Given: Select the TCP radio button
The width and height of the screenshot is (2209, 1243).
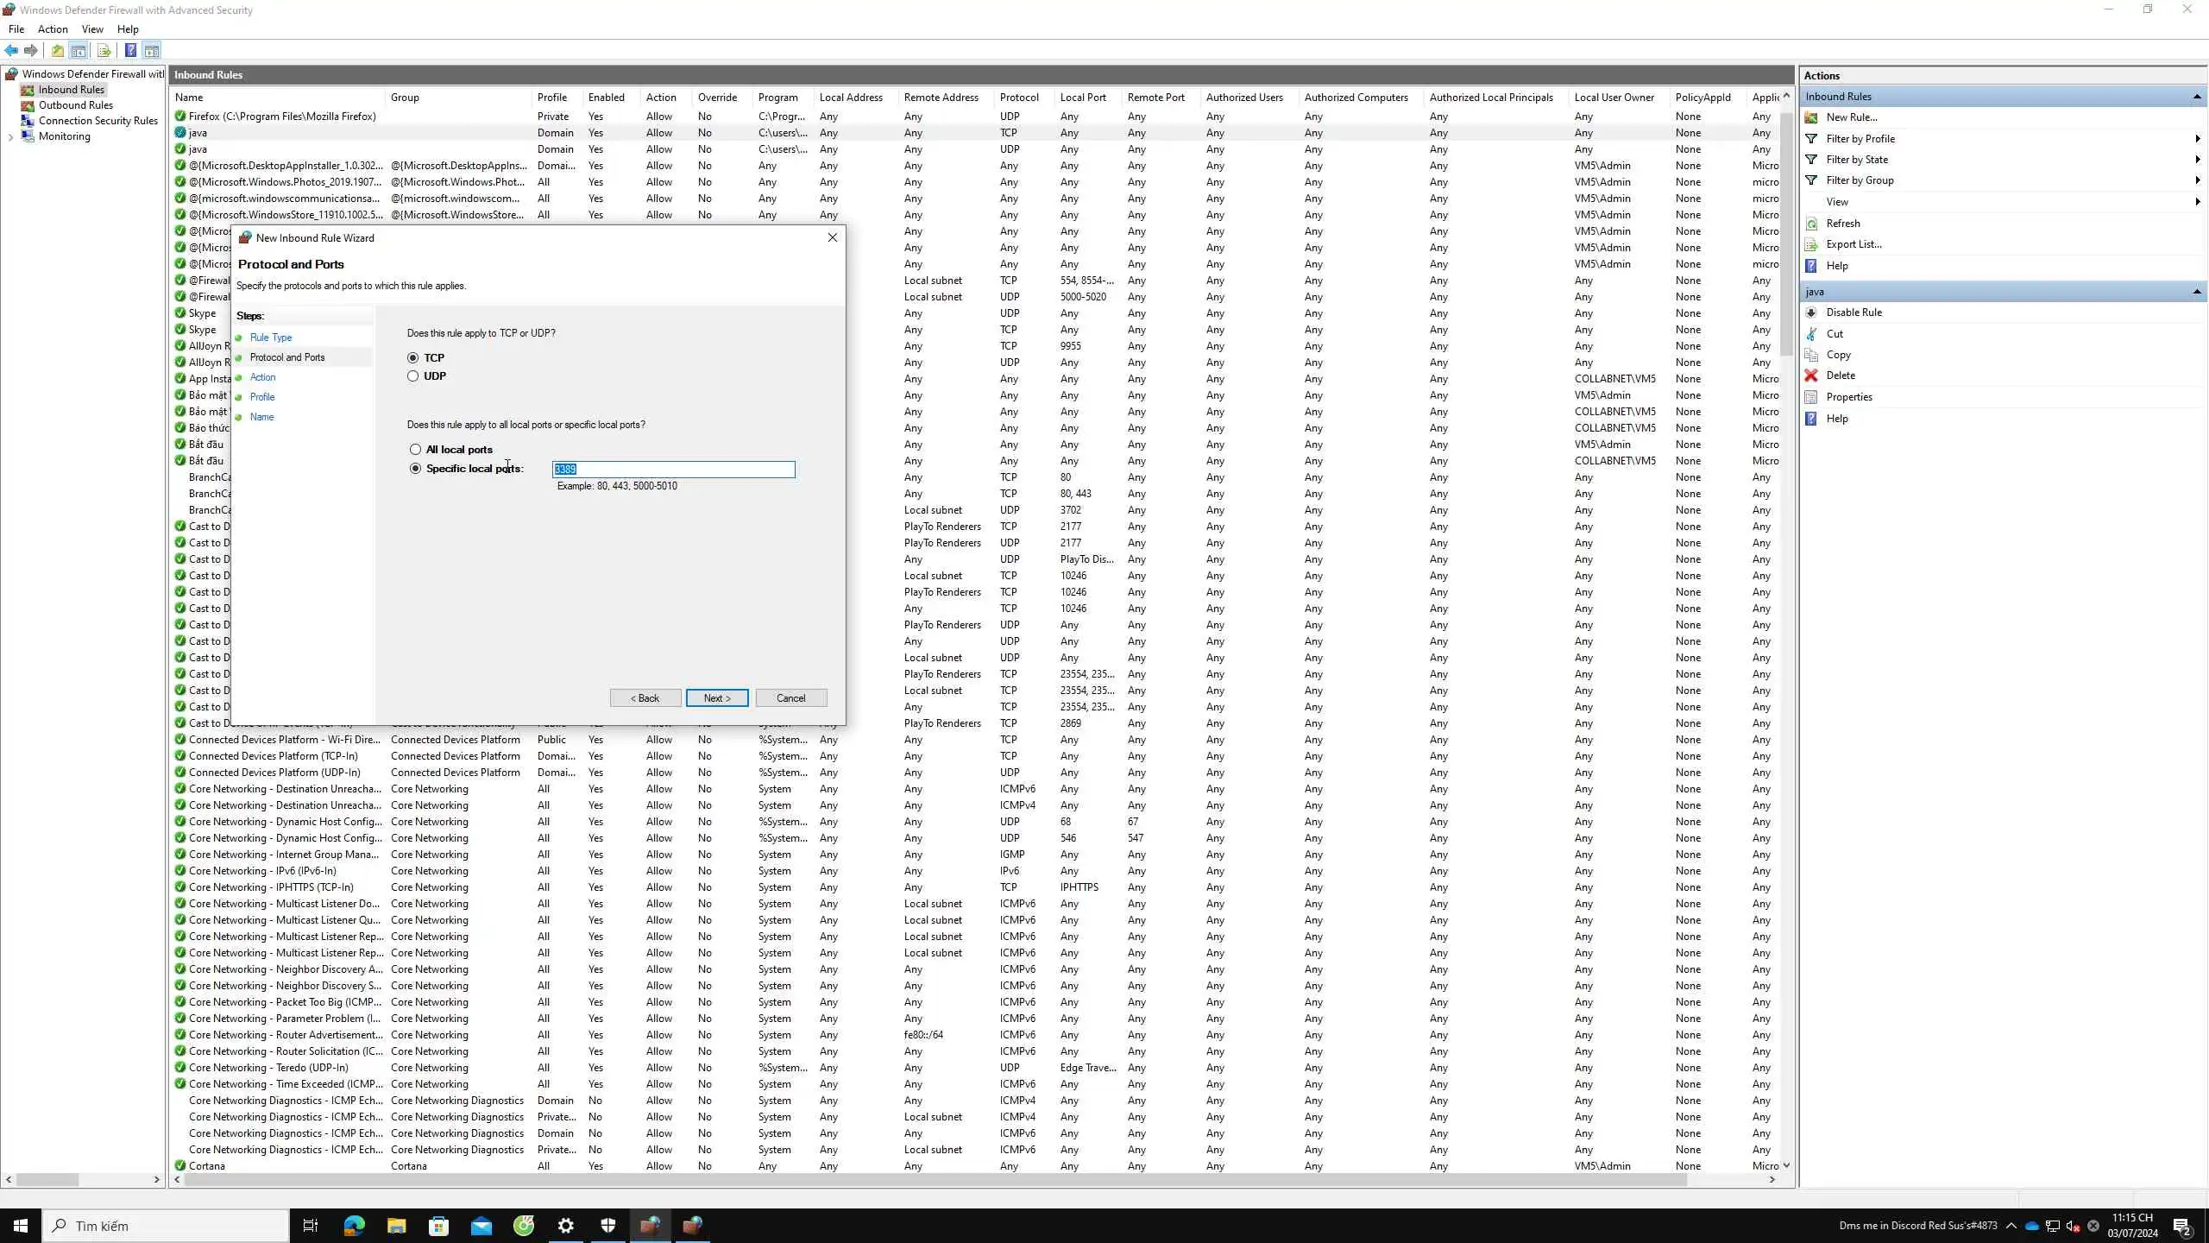Looking at the screenshot, I should click(x=413, y=357).
